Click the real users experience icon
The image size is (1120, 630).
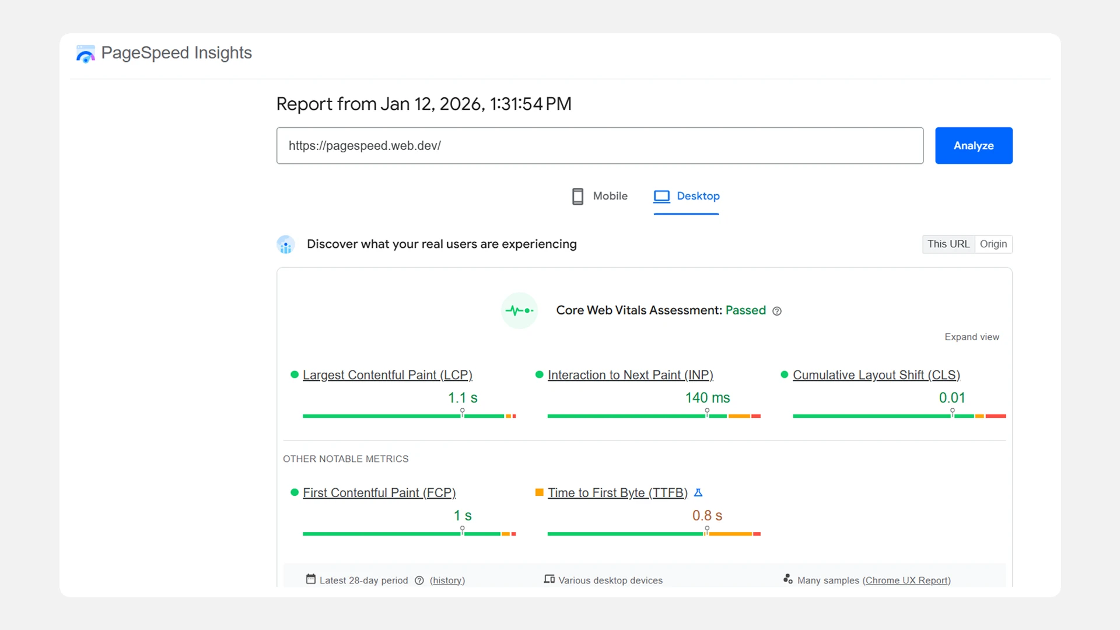point(285,244)
